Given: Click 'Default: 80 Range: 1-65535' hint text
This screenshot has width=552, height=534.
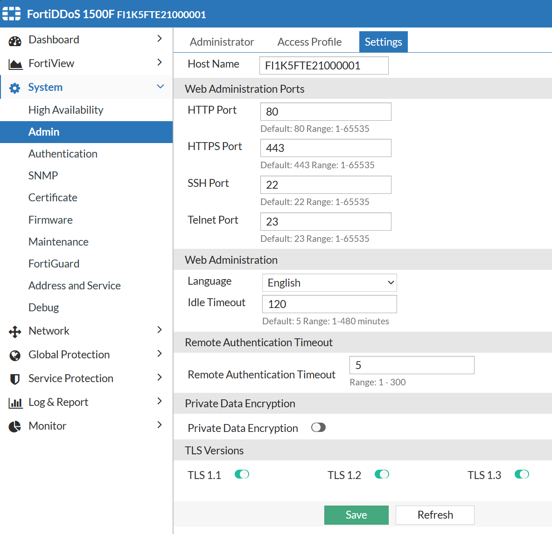Looking at the screenshot, I should click(314, 129).
